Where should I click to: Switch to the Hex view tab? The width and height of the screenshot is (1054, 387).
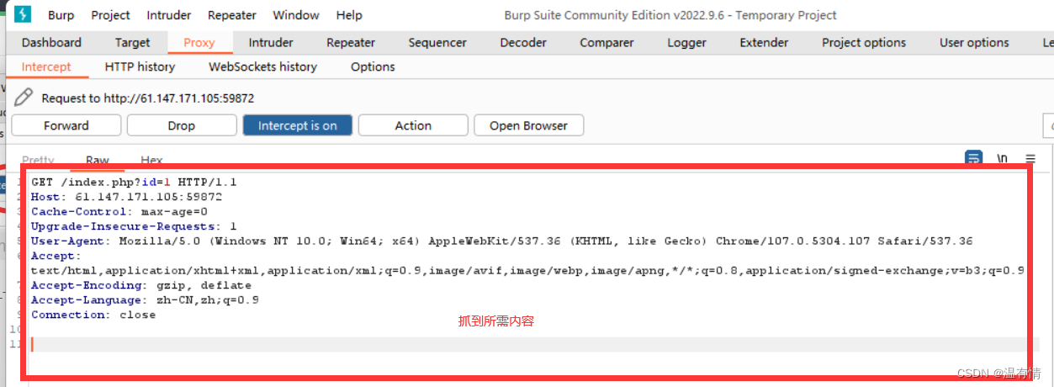(151, 160)
